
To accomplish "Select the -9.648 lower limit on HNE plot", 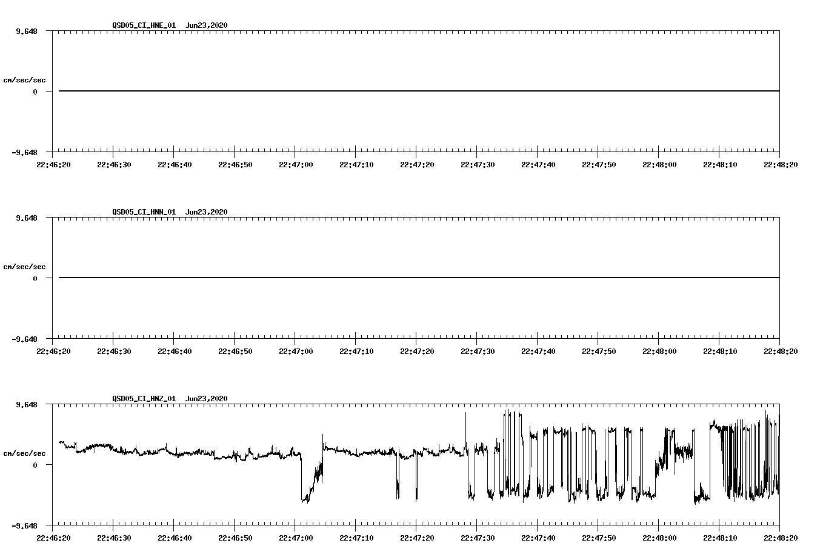I will (x=24, y=152).
